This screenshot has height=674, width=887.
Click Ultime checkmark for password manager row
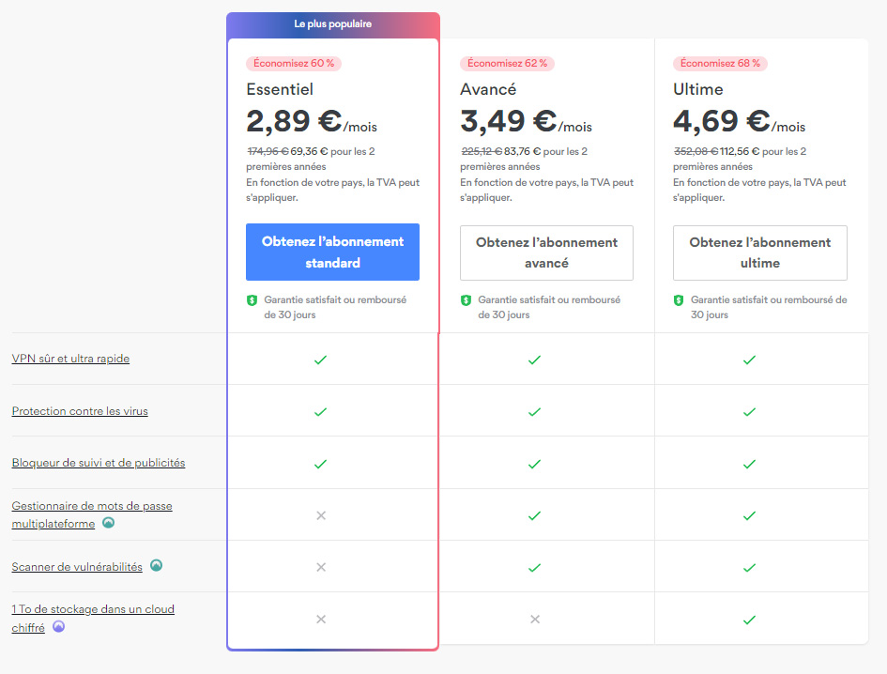(x=750, y=515)
